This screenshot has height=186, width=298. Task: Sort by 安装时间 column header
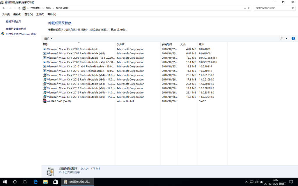(x=170, y=44)
